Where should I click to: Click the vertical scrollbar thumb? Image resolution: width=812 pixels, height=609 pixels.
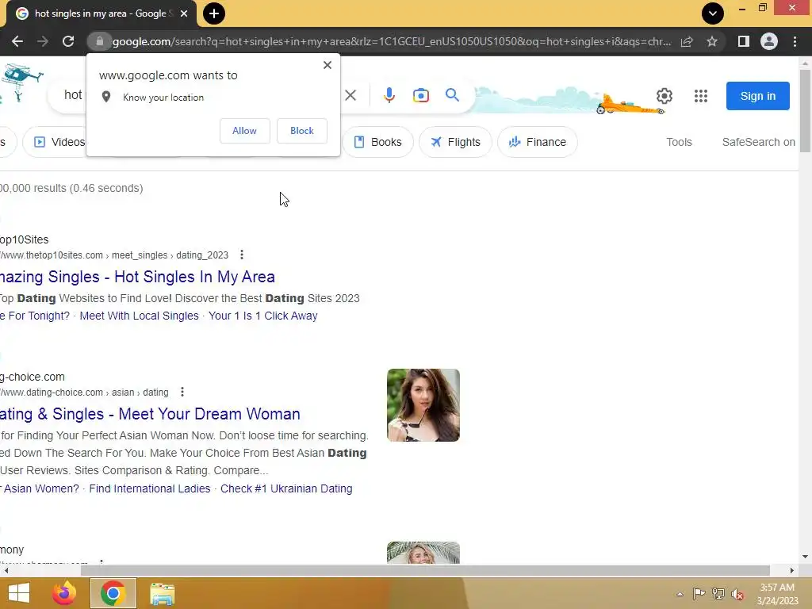tap(805, 109)
